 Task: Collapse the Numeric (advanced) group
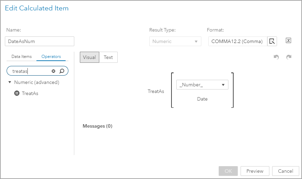[10, 82]
